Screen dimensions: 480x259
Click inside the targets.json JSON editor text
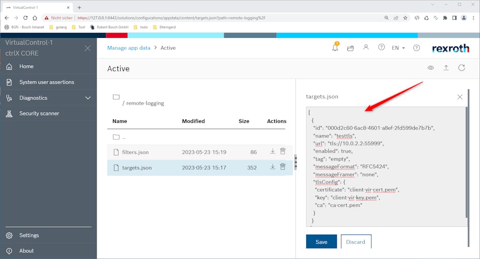click(386, 166)
